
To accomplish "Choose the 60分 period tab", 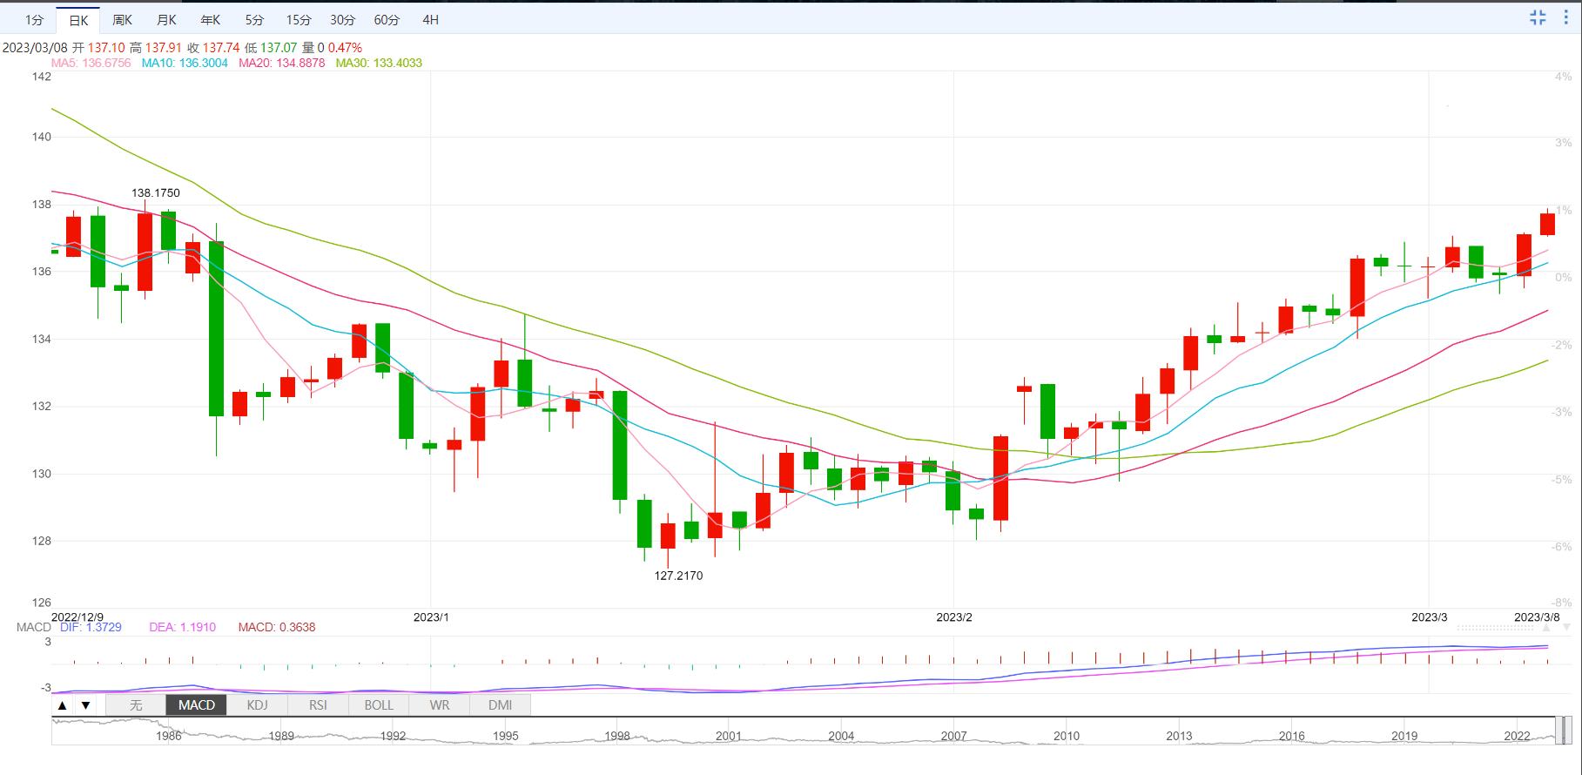I will [x=387, y=20].
